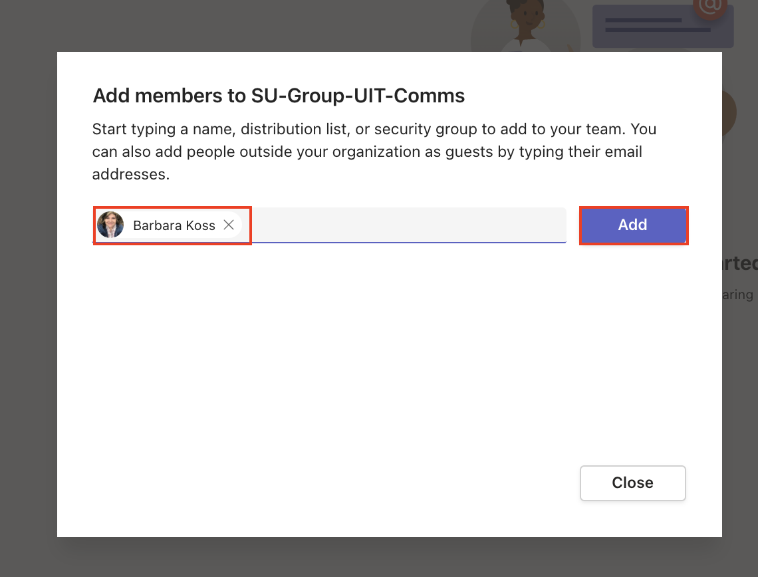758x577 pixels.
Task: Click the Add button
Action: tap(633, 225)
